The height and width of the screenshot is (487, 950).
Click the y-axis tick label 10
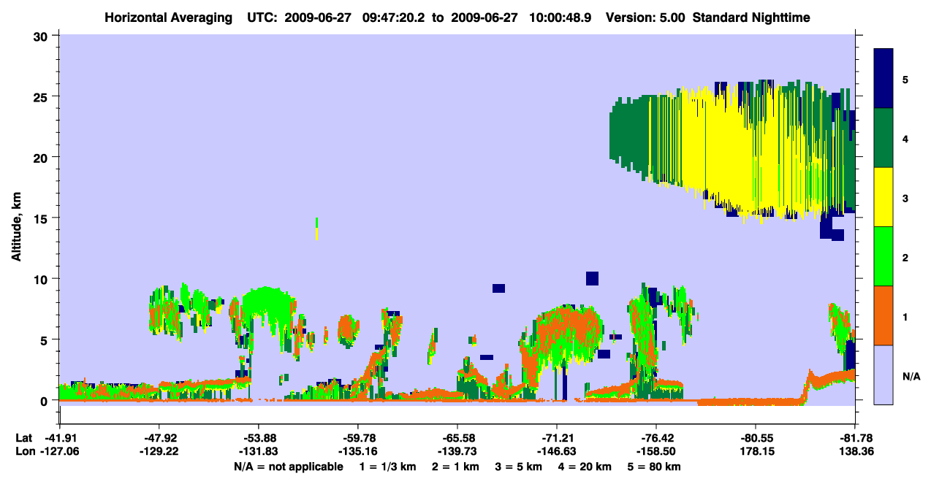(42, 279)
